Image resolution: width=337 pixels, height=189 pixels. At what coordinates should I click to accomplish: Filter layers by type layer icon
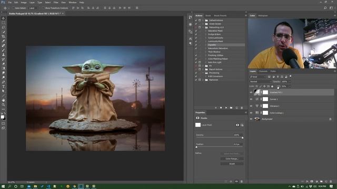tap(277, 77)
